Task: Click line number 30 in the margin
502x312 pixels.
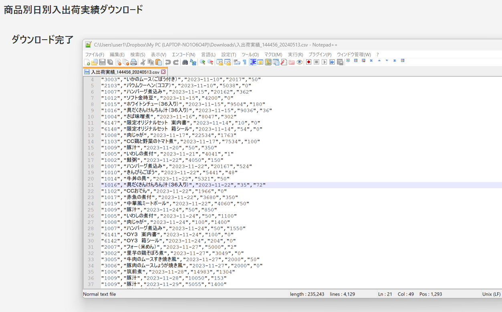Action: click(x=90, y=241)
